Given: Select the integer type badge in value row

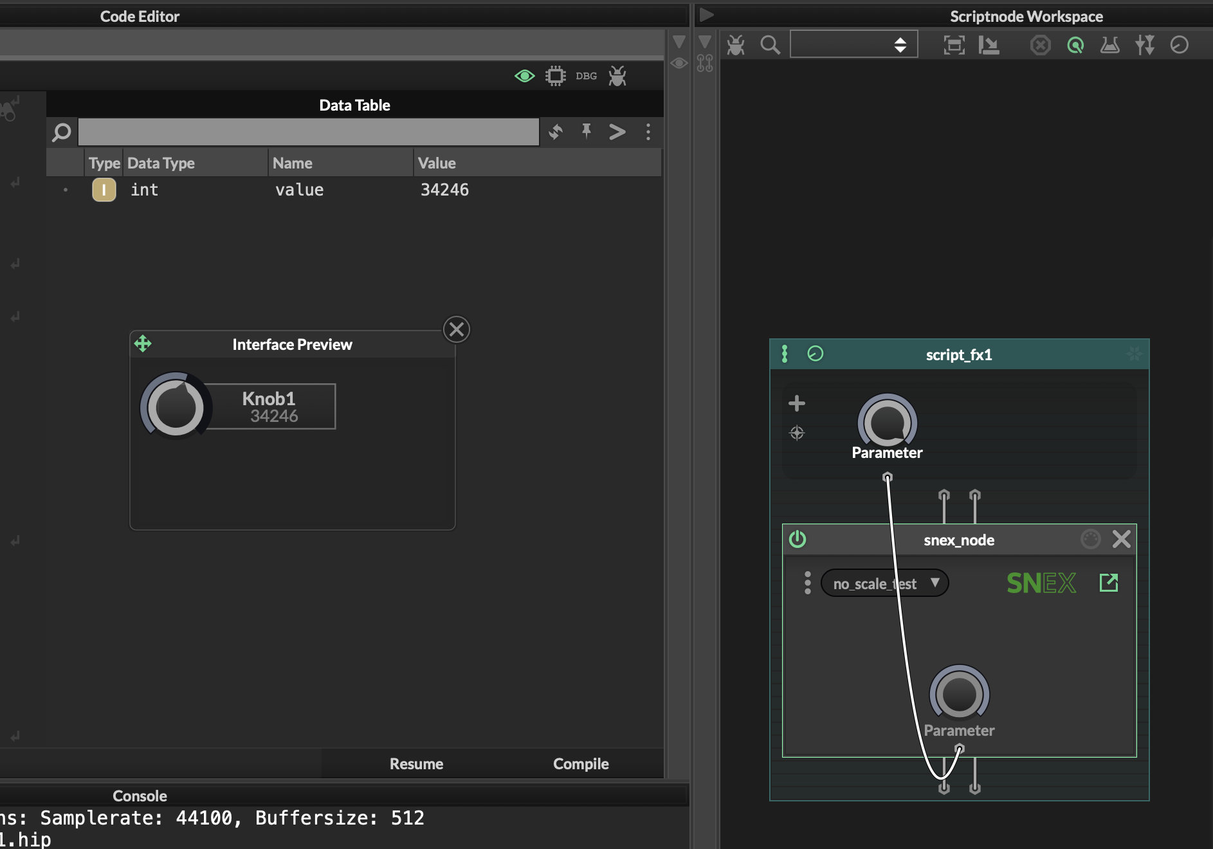Looking at the screenshot, I should pyautogui.click(x=104, y=190).
